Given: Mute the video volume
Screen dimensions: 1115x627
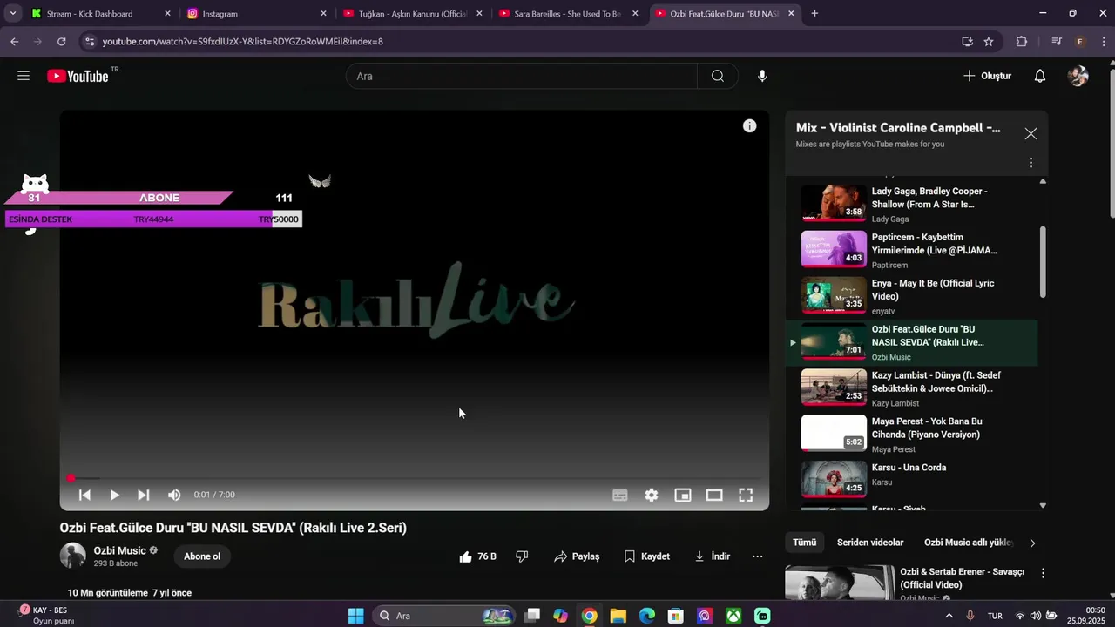Looking at the screenshot, I should [174, 495].
